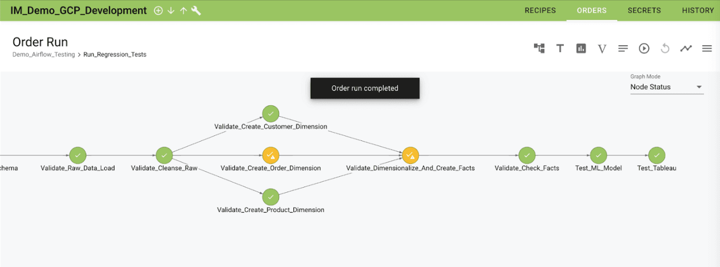Run the order with play icon
Viewport: 720px width, 267px height.
644,48
